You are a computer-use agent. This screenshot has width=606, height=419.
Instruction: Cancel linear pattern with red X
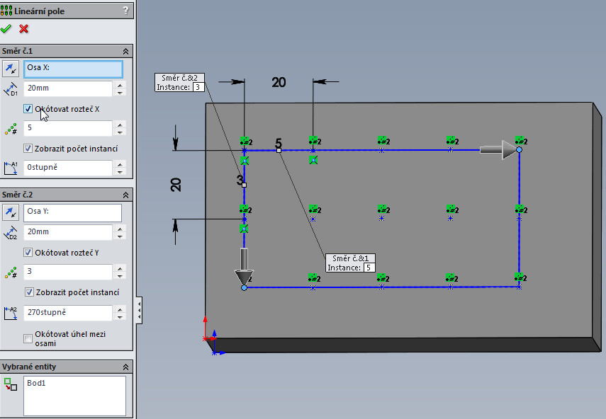click(24, 29)
